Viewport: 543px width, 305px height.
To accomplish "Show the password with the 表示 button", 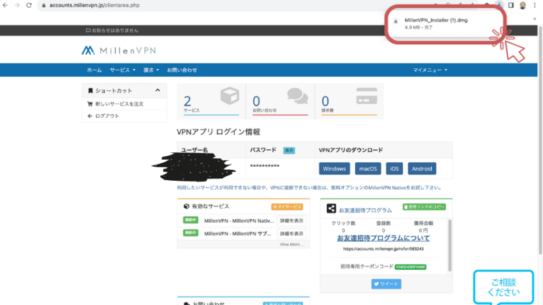I will click(289, 151).
